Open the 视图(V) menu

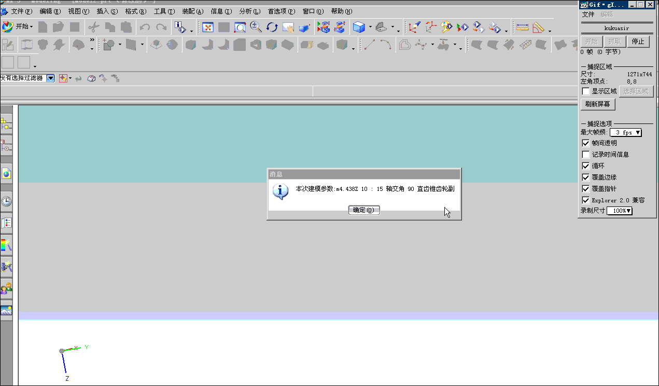point(78,11)
